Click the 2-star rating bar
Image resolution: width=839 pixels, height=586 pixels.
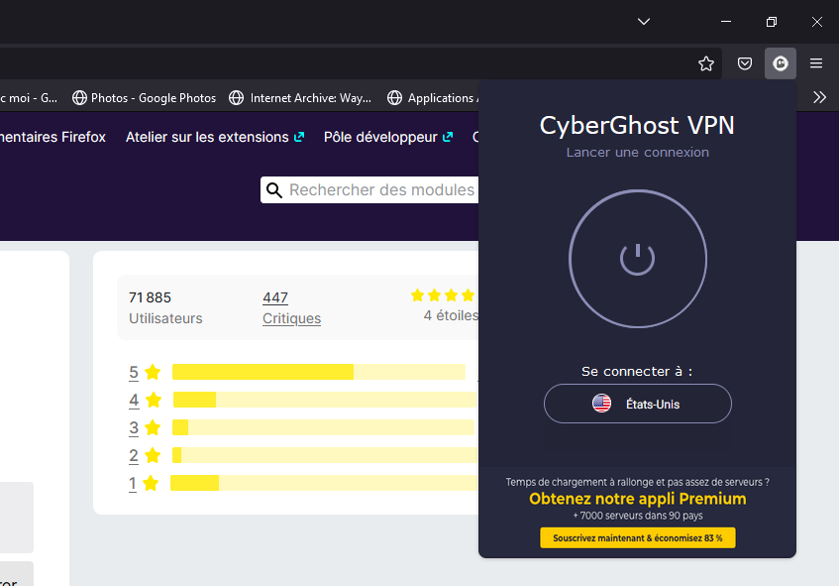(x=325, y=455)
